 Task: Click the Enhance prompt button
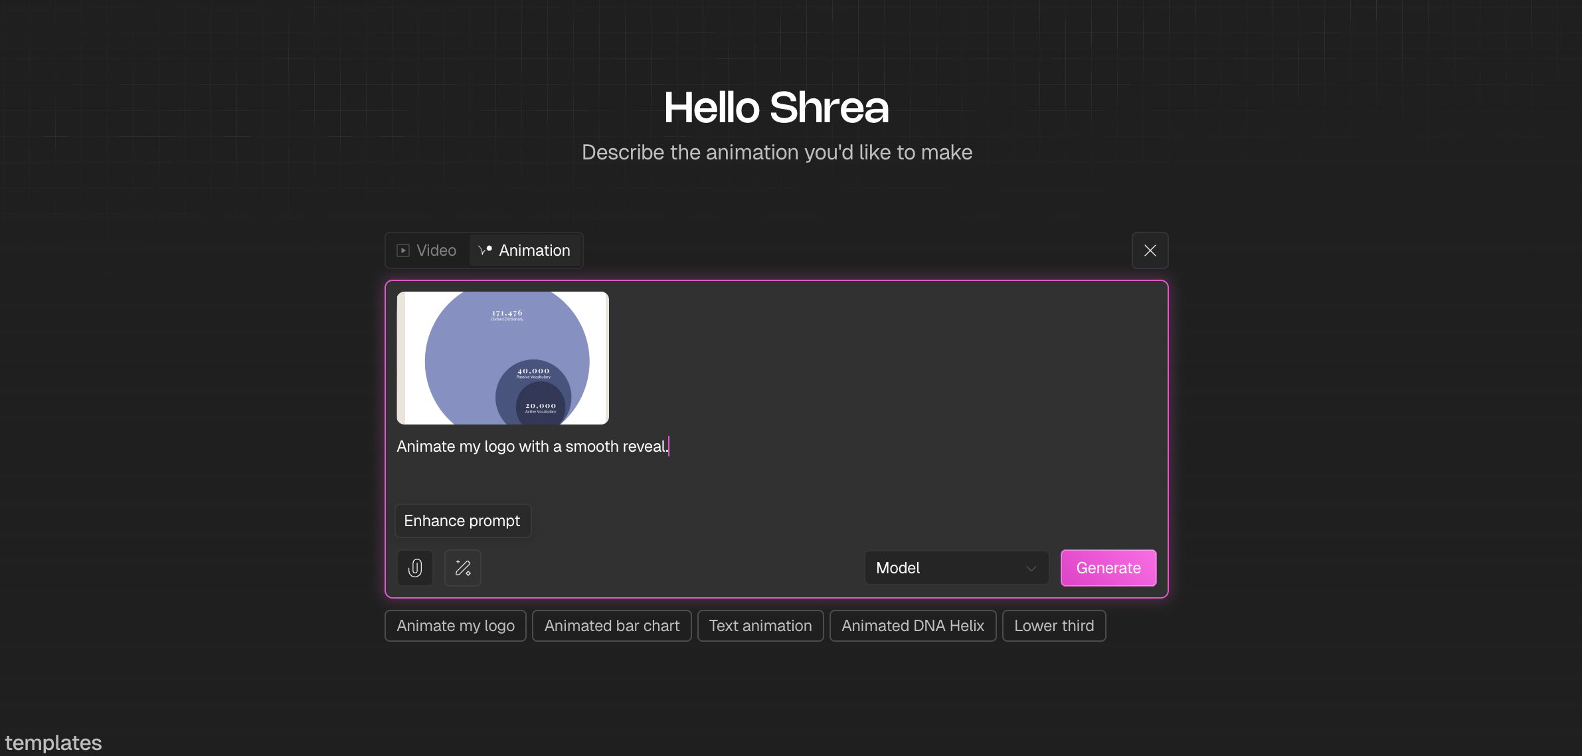(462, 521)
